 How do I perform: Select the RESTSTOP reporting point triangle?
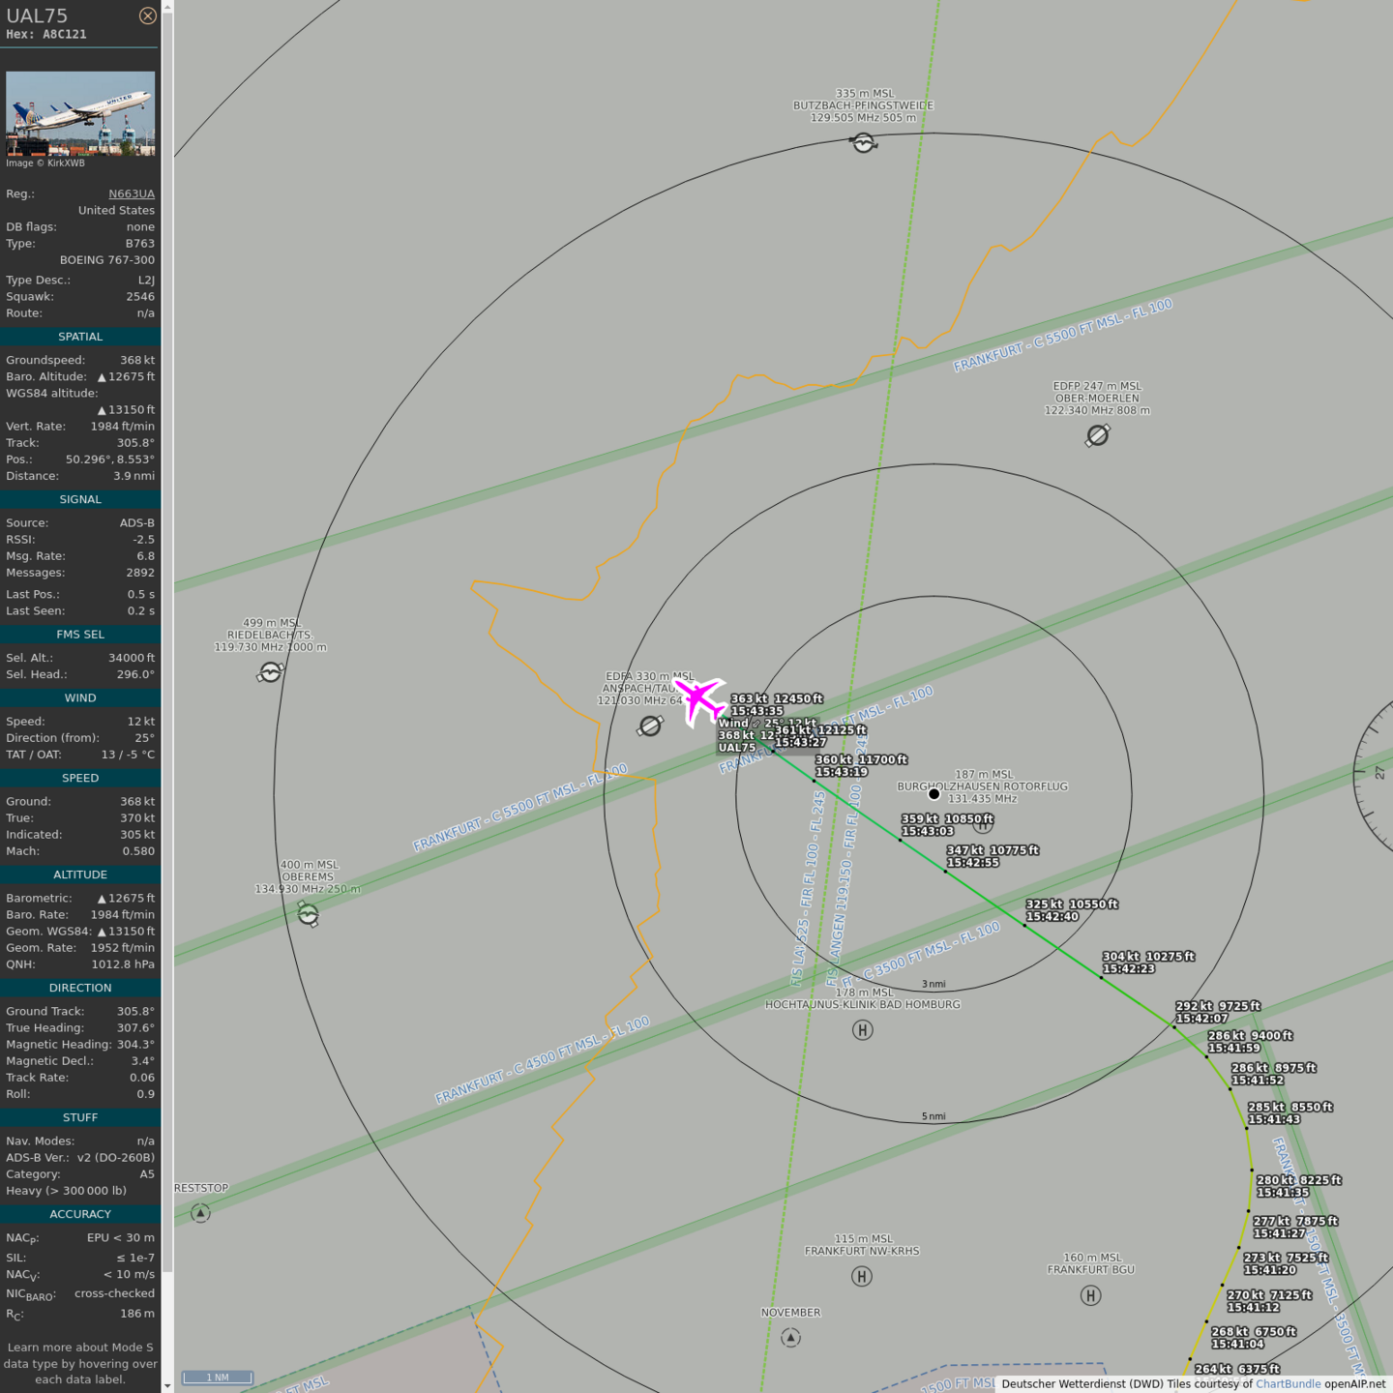[200, 1213]
